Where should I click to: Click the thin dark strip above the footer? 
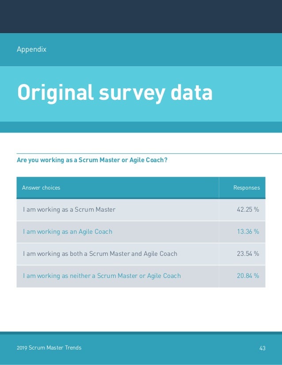(x=141, y=333)
